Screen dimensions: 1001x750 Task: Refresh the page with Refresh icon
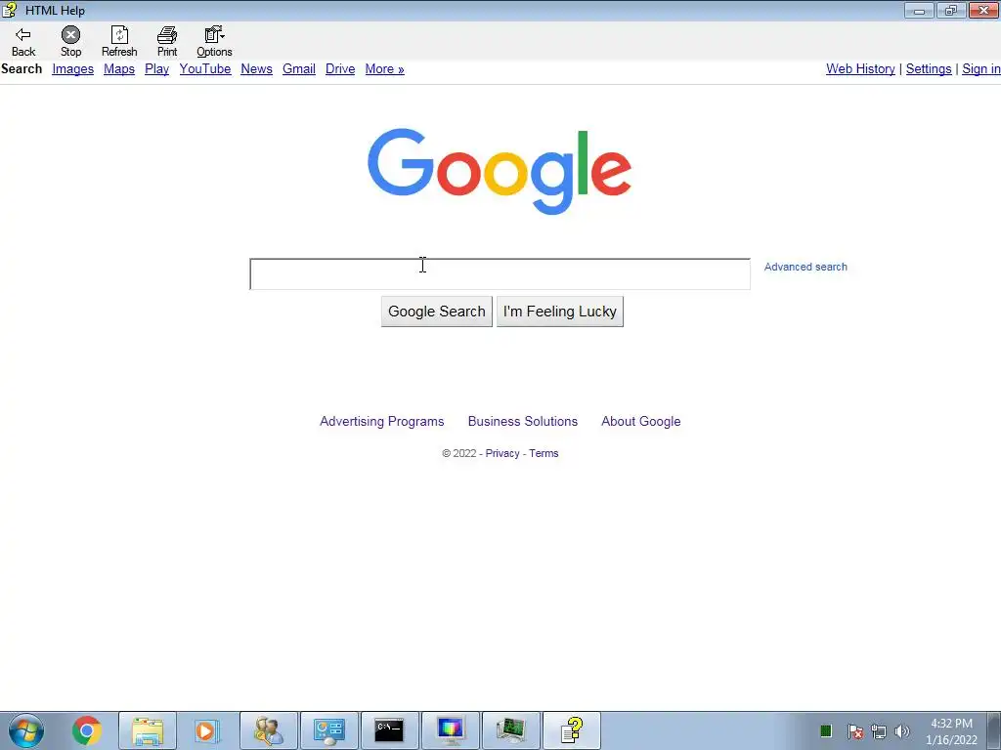tap(119, 41)
